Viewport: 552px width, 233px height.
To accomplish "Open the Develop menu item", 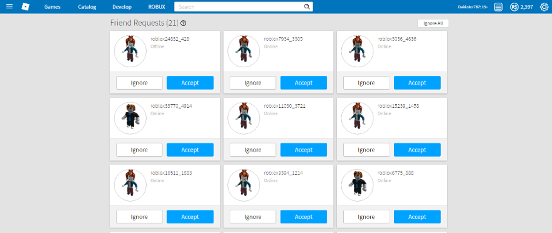I will pyautogui.click(x=122, y=7).
